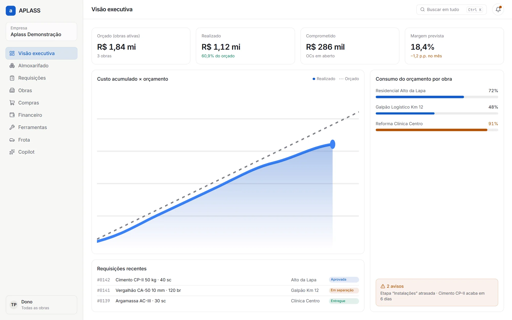Go to Frota page
Image resolution: width=512 pixels, height=320 pixels.
41,140
